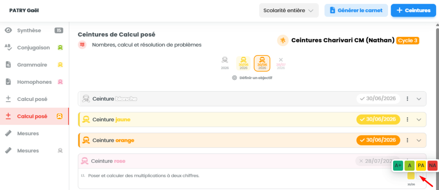Select the yellow belt 30/06 progress icon
The height and width of the screenshot is (190, 439).
[x=243, y=63]
